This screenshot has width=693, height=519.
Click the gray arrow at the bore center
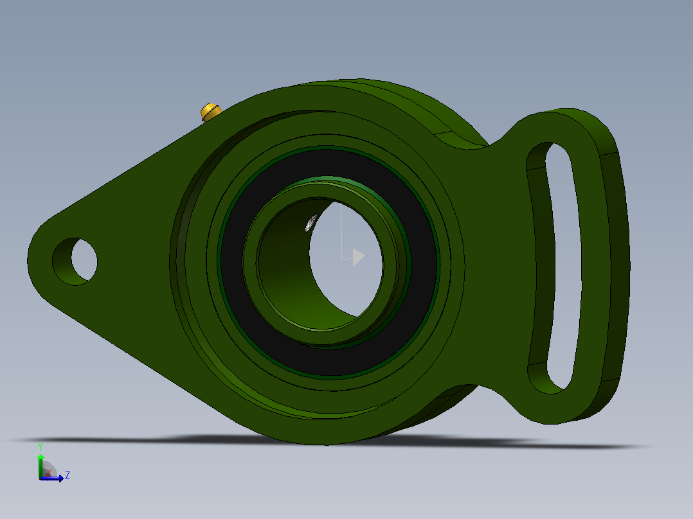click(359, 257)
